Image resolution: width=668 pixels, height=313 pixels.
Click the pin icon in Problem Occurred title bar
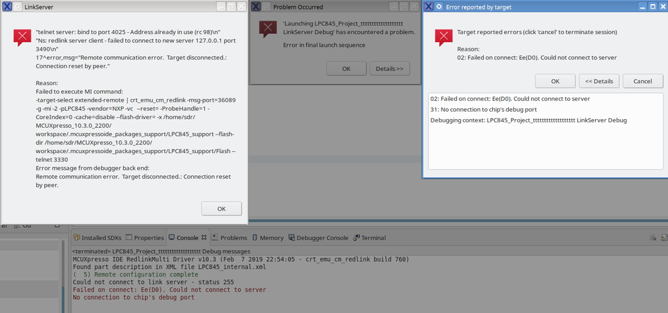pyautogui.click(x=266, y=7)
